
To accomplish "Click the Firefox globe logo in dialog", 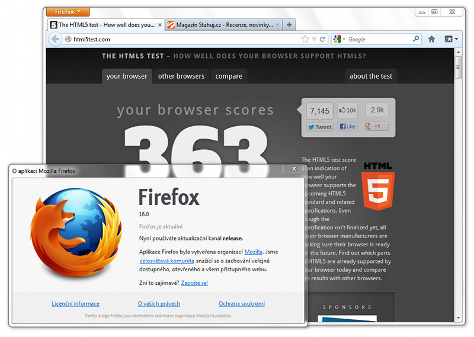I will (x=76, y=233).
